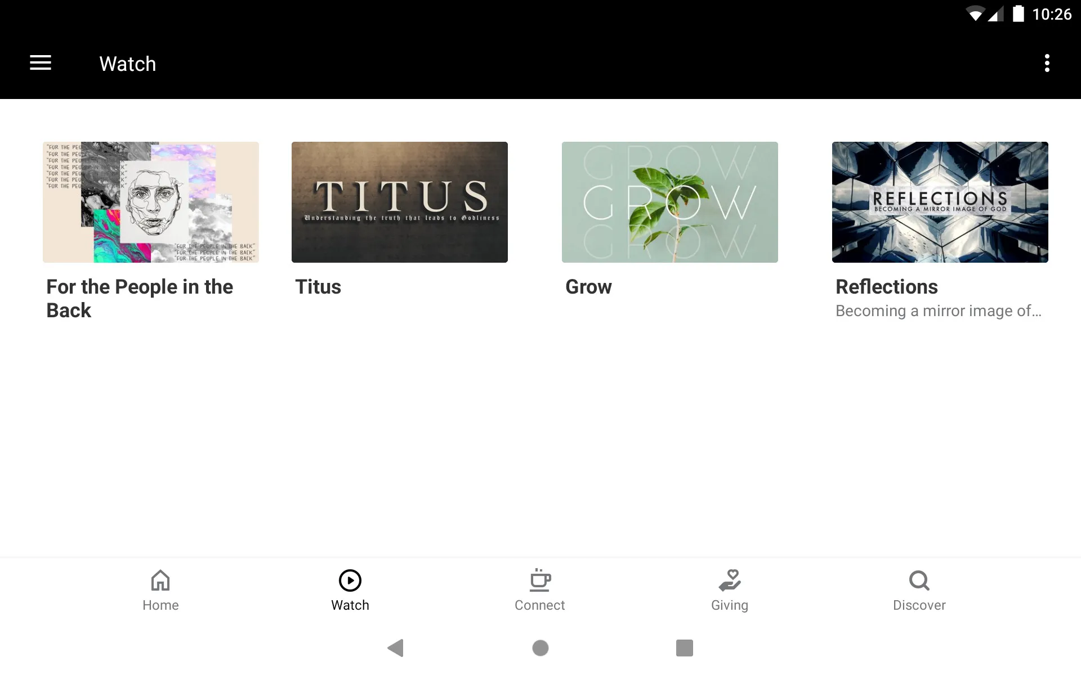Open the Titus sermon series

click(399, 202)
